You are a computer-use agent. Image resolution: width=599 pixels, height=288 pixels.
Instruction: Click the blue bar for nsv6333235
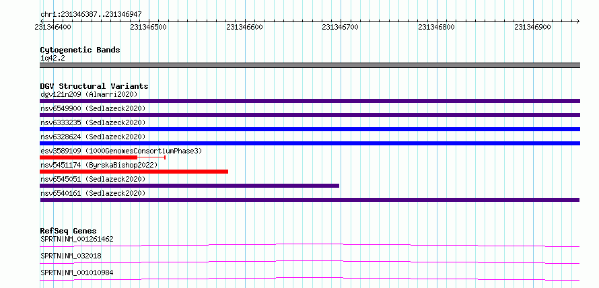310,129
